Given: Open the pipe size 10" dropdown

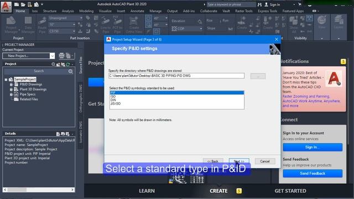Looking at the screenshot, I should click(x=74, y=24).
